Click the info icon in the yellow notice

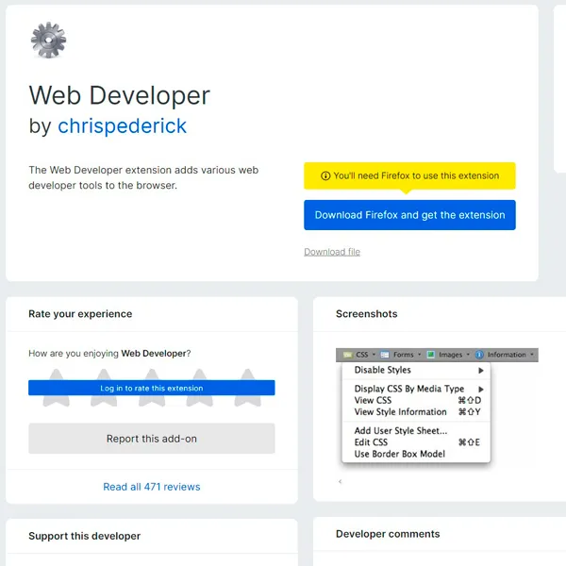point(325,175)
